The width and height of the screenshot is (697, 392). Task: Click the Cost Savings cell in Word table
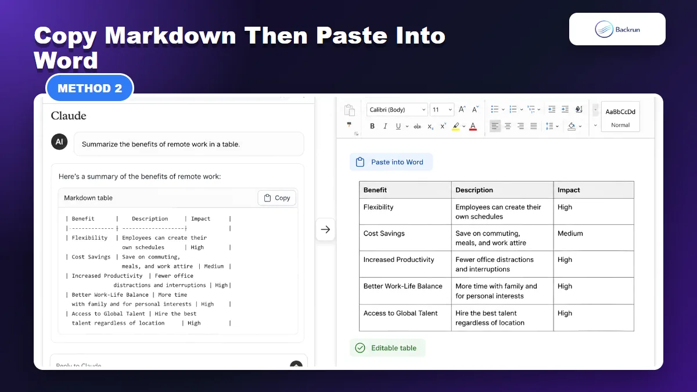[405, 238]
